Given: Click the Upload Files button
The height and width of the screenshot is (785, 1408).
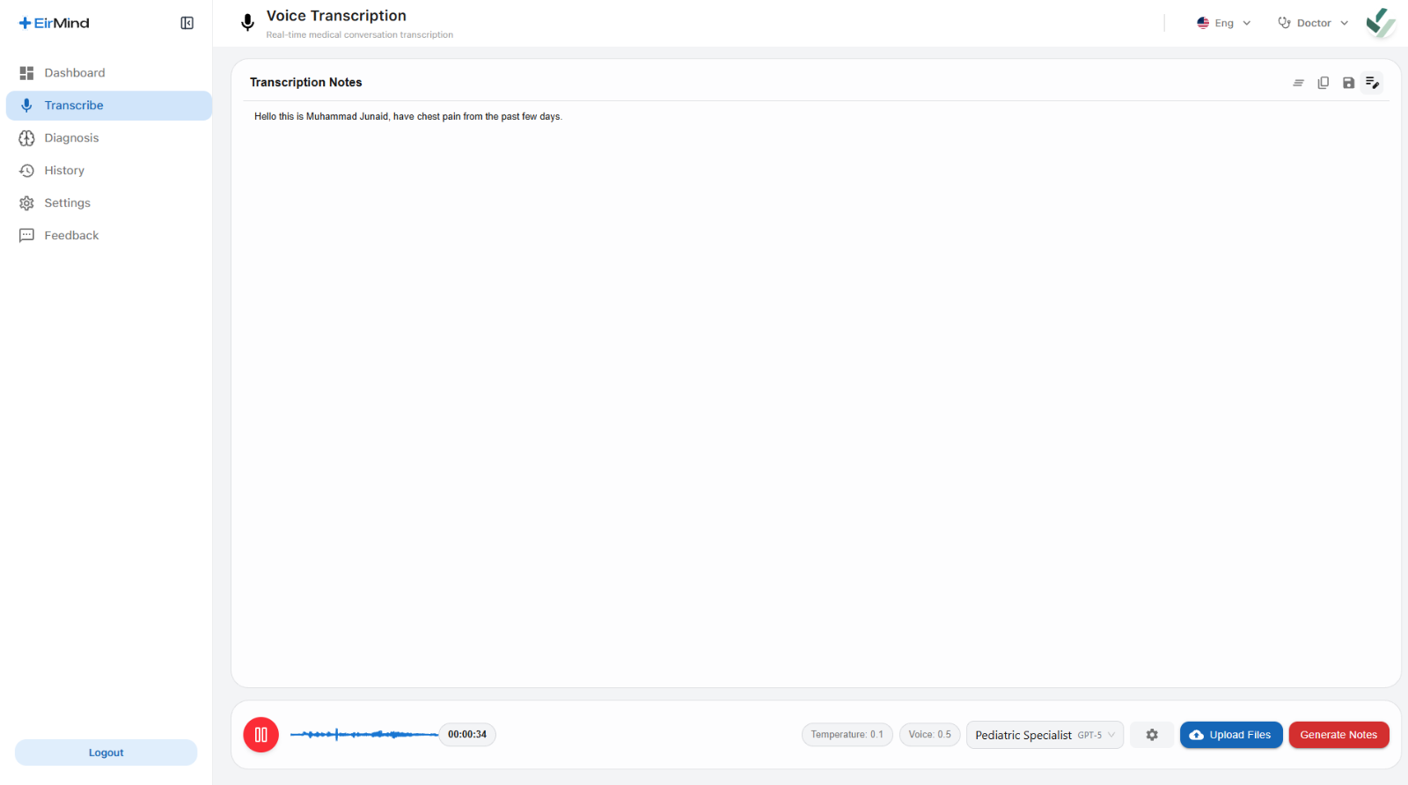Looking at the screenshot, I should click(x=1231, y=735).
